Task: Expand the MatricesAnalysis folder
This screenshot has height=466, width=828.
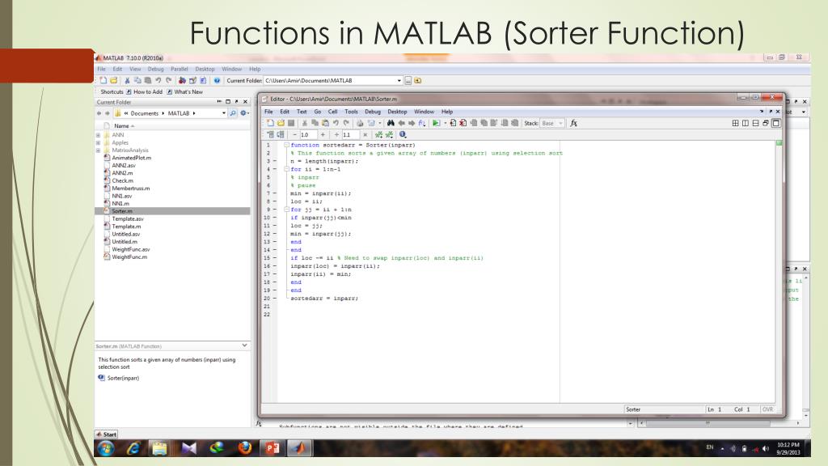Action: 98,150
